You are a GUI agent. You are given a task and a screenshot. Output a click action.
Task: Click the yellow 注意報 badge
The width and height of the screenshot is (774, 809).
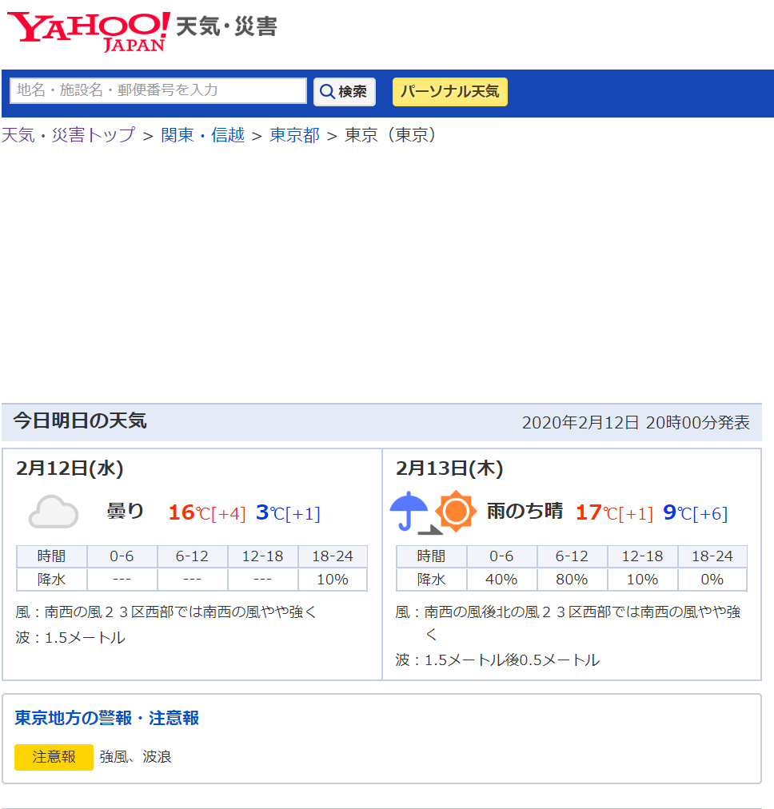point(54,757)
